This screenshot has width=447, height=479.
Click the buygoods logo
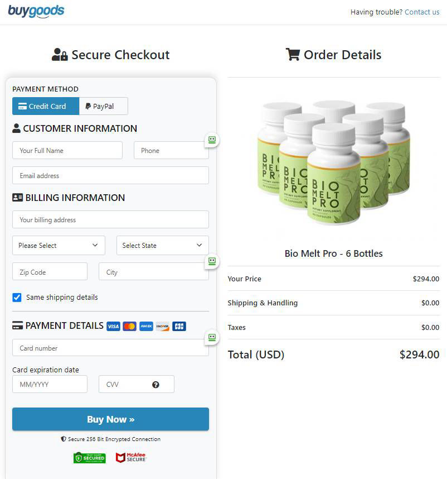pos(36,11)
